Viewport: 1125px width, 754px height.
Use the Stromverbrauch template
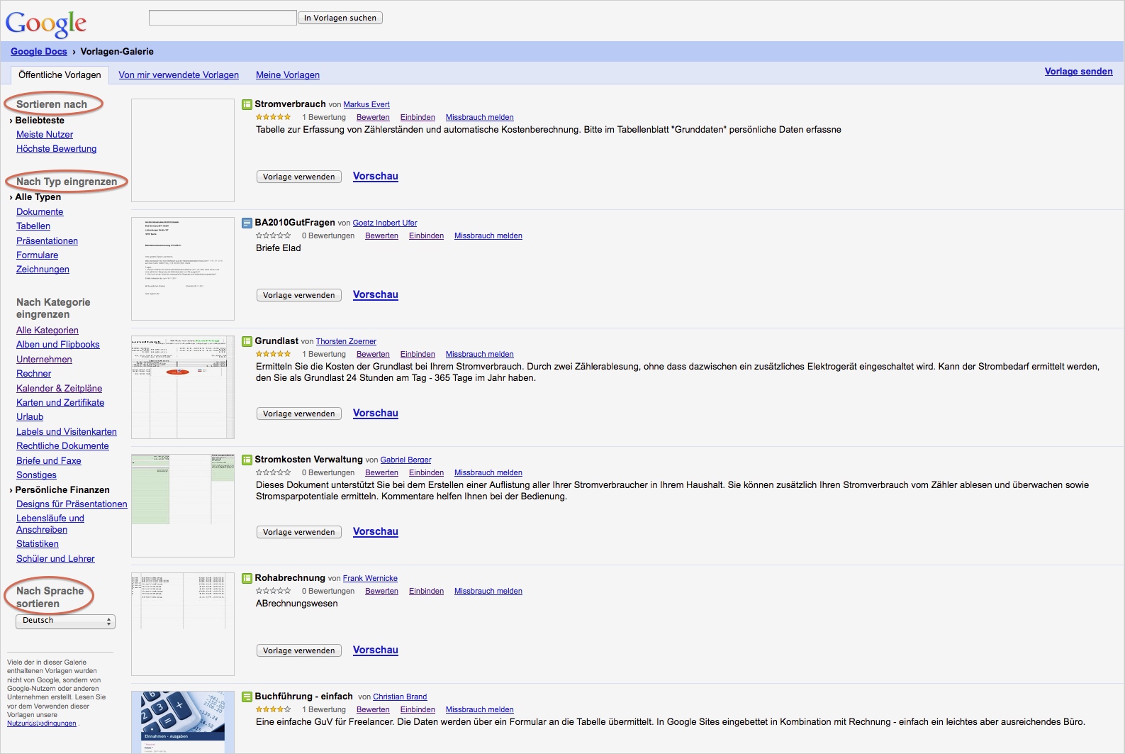(x=299, y=177)
